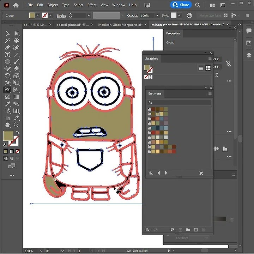Switch Swatches panel to thumbnail view
254x254 pixels.
click(x=208, y=68)
